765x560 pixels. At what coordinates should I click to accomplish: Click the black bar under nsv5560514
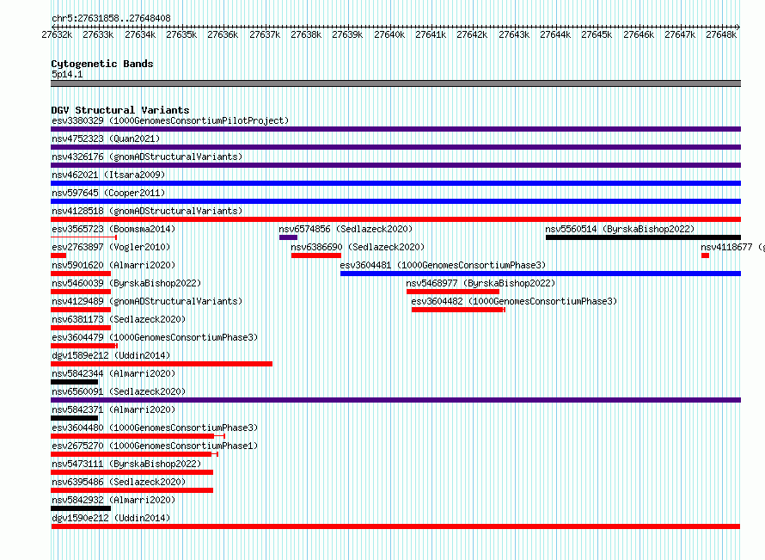pos(643,237)
